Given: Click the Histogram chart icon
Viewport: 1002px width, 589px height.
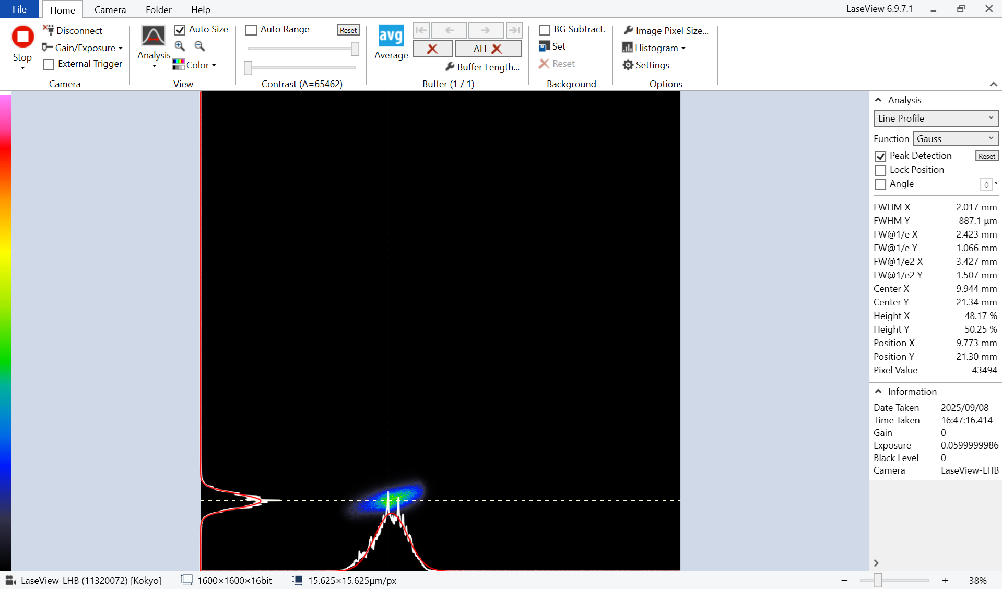Looking at the screenshot, I should pyautogui.click(x=627, y=48).
